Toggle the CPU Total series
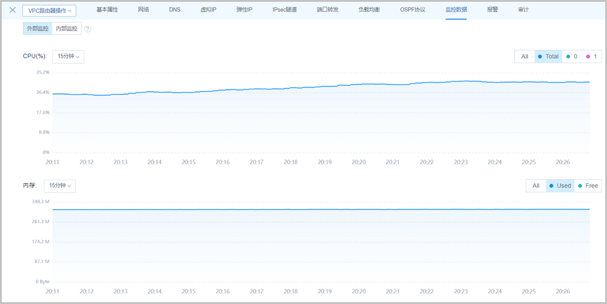 coord(548,56)
